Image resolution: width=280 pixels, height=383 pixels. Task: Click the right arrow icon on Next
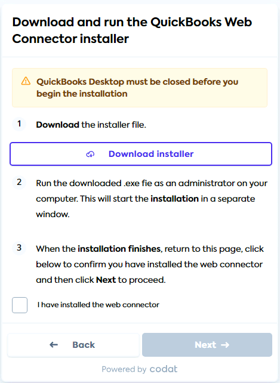coord(225,345)
